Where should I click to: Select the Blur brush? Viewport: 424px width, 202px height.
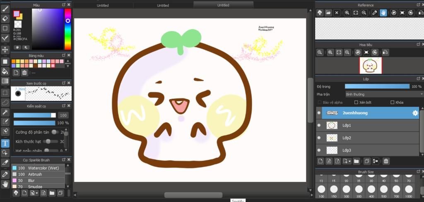click(x=38, y=181)
